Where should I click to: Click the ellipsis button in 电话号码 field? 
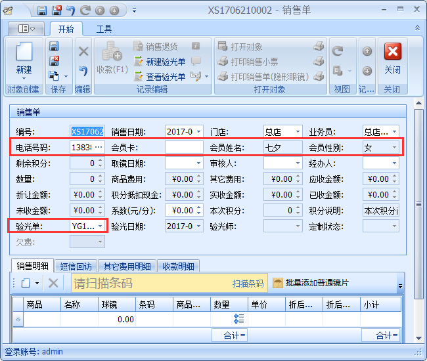point(99,147)
